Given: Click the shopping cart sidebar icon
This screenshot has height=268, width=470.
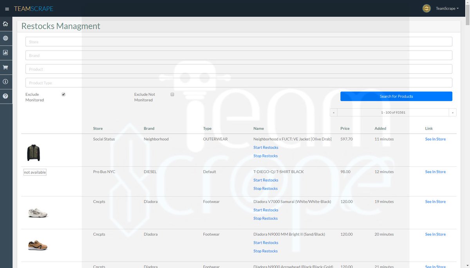Looking at the screenshot, I should click(5, 67).
